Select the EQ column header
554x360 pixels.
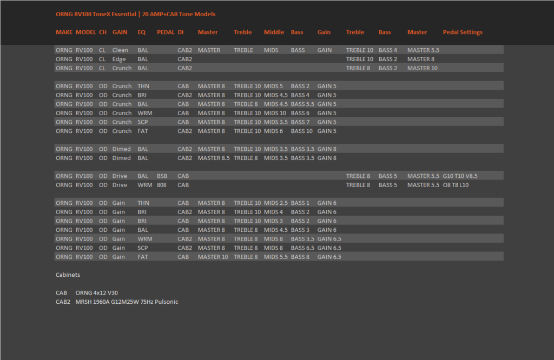[141, 32]
